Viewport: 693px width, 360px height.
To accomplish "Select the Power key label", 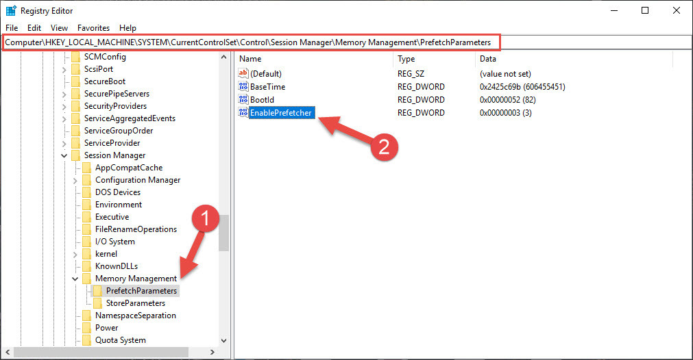I will click(x=106, y=328).
